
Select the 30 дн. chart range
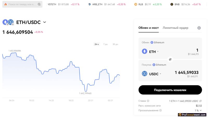(115, 44)
